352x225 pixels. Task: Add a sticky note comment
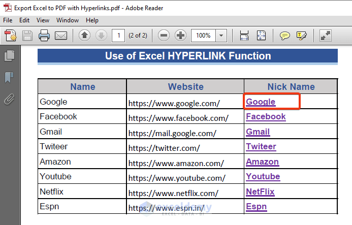(284, 36)
